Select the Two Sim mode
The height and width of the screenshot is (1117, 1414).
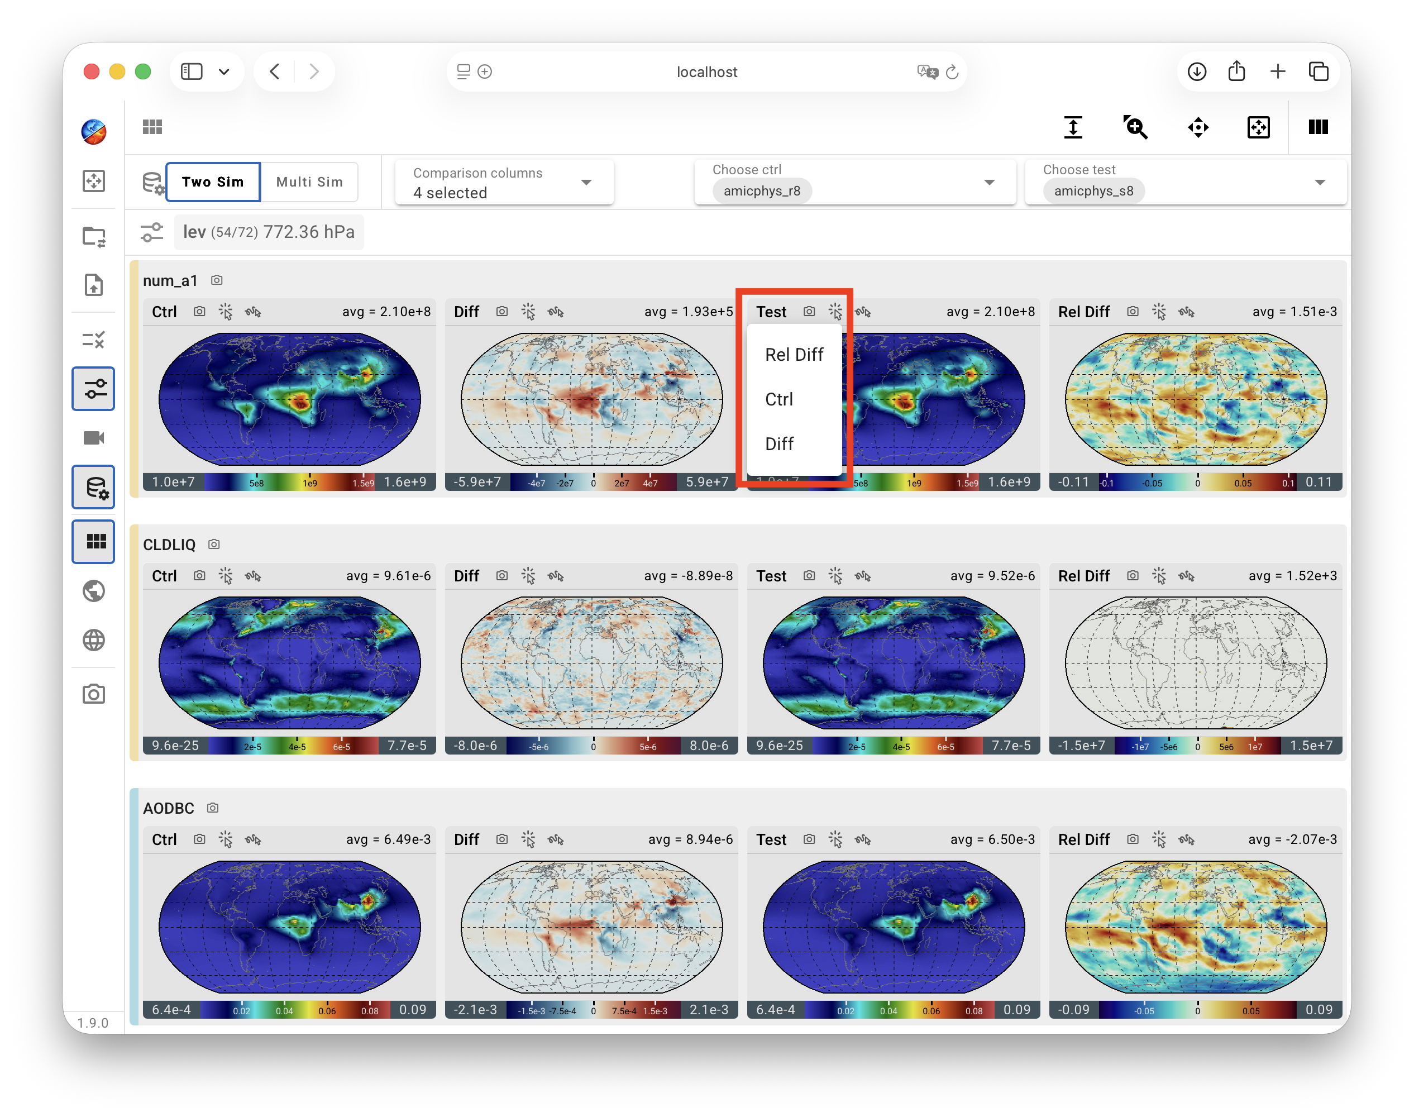(213, 182)
